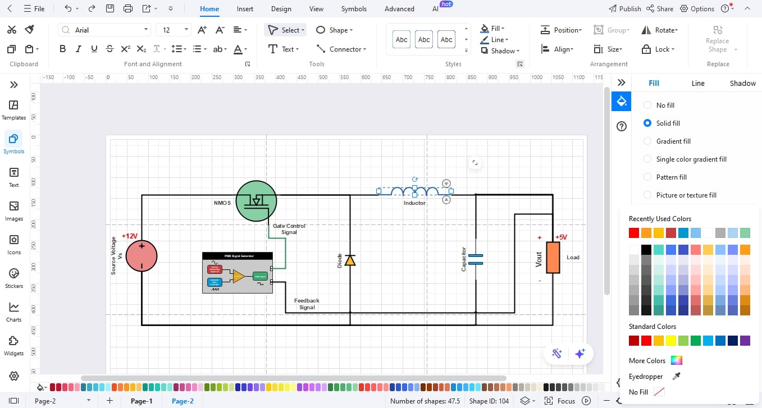Toggle bold formatting in the Font group
762x408 pixels.
tap(62, 49)
